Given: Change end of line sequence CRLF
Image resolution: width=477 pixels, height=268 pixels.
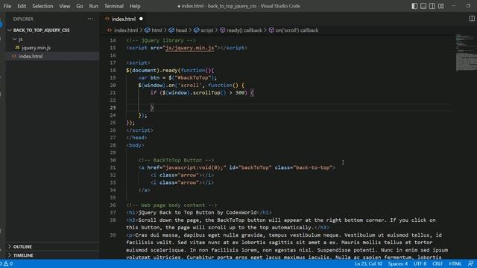Looking at the screenshot, I should [437, 264].
